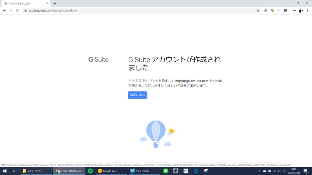Image resolution: width=312 pixels, height=175 pixels.
Task: Open Microsoft Edge from the taskbar
Action: 196,171
